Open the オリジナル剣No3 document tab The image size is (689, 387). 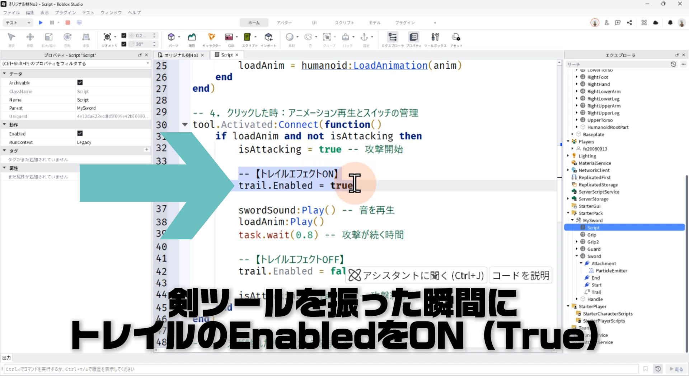click(181, 55)
